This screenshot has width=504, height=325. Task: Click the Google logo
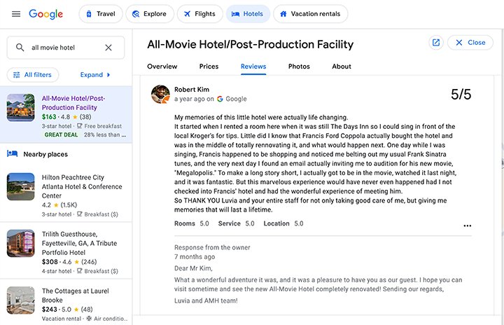point(45,14)
